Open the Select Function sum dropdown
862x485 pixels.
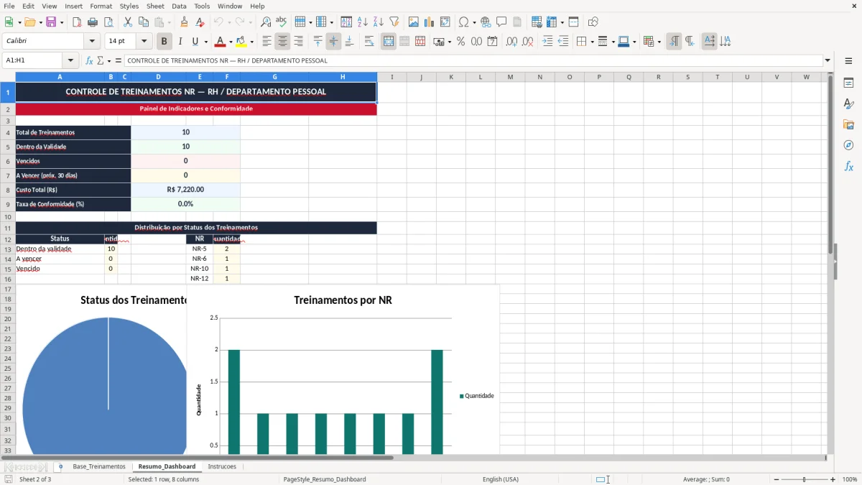pyautogui.click(x=108, y=60)
